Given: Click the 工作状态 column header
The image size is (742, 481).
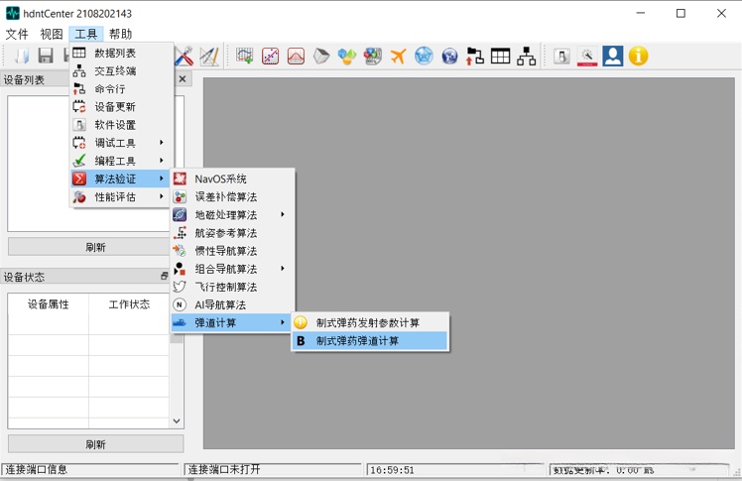Looking at the screenshot, I should [x=129, y=304].
